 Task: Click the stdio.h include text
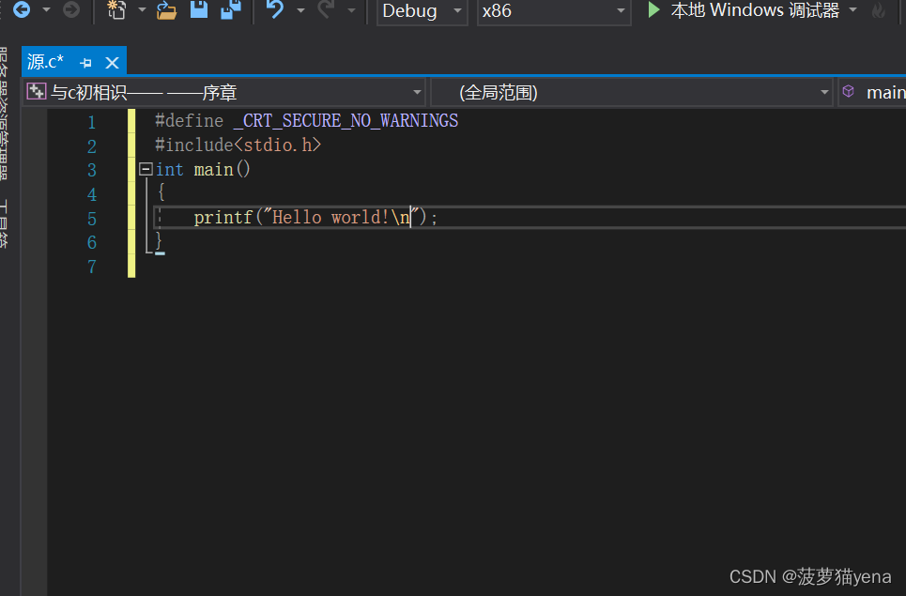click(x=277, y=145)
